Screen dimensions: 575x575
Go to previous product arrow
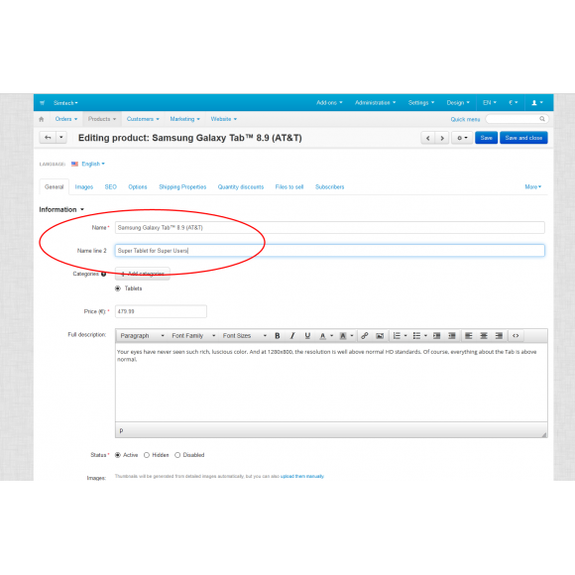coord(428,138)
